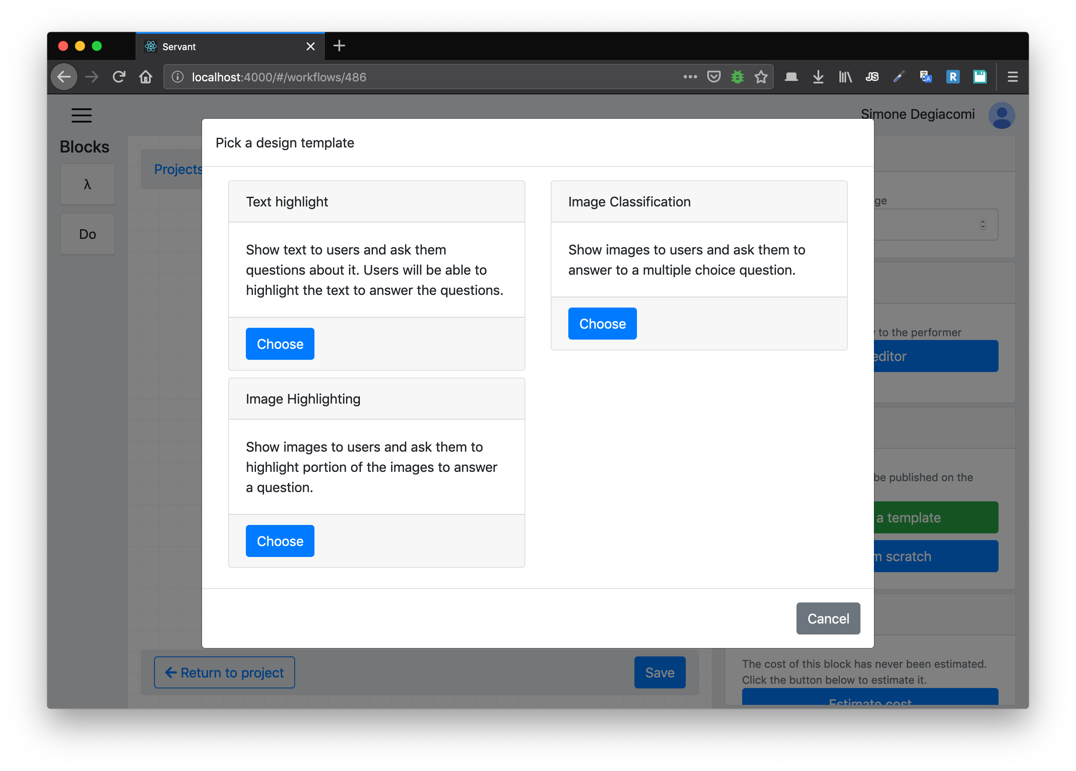1076x771 pixels.
Task: Open page actions three-dots menu
Action: point(690,77)
